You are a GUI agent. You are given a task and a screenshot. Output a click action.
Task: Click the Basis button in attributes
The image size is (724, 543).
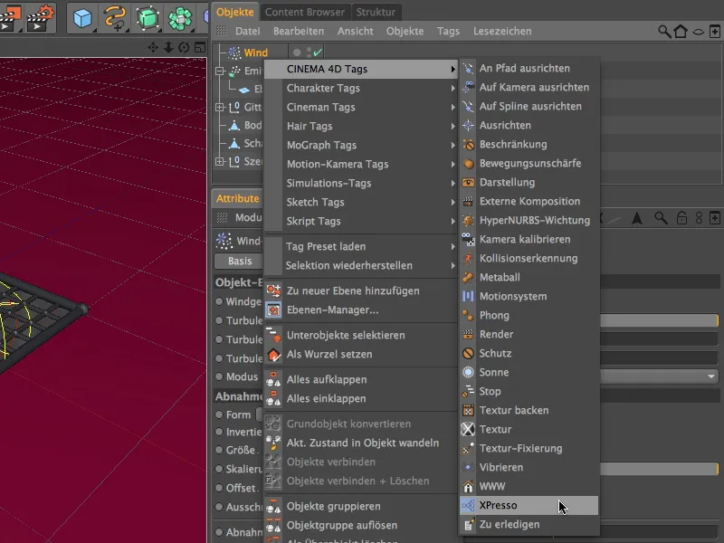(239, 261)
